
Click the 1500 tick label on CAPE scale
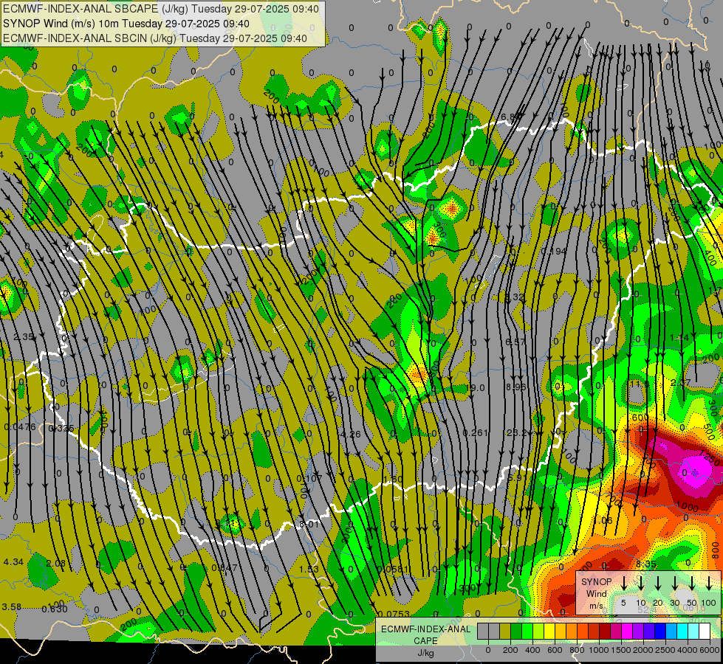point(620,650)
